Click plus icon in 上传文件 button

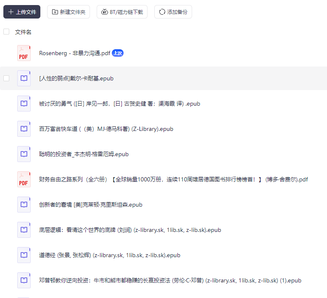point(11,12)
